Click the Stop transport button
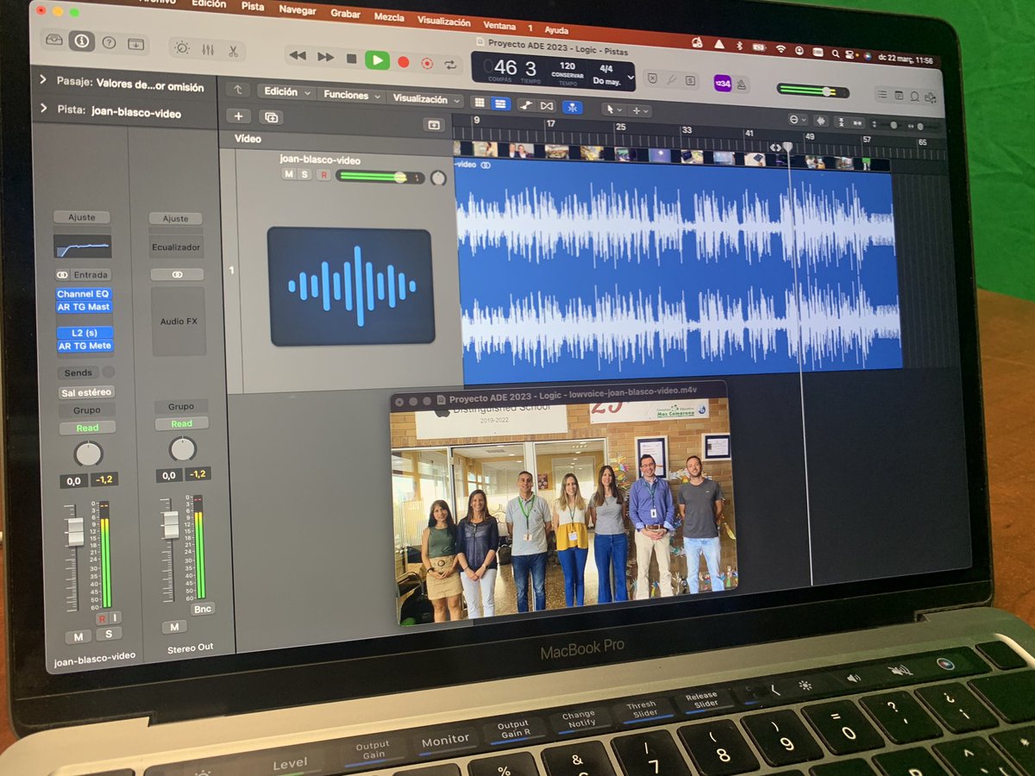1035x776 pixels. click(x=351, y=59)
